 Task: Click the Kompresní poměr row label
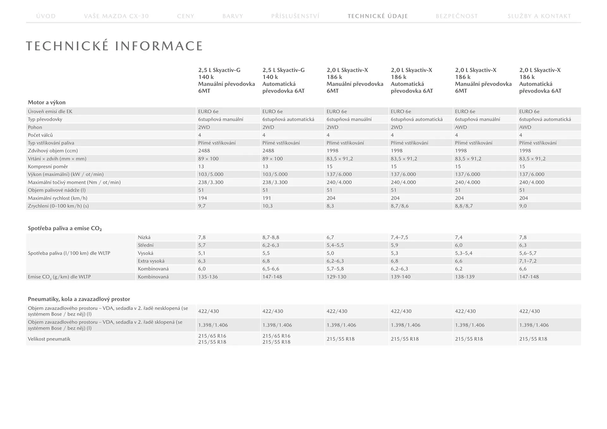click(x=48, y=166)
